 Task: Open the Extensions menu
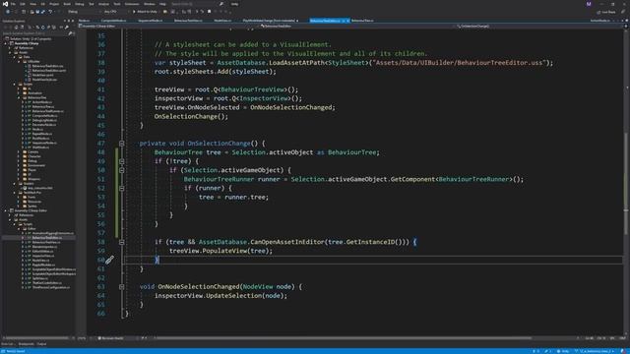(132, 4)
